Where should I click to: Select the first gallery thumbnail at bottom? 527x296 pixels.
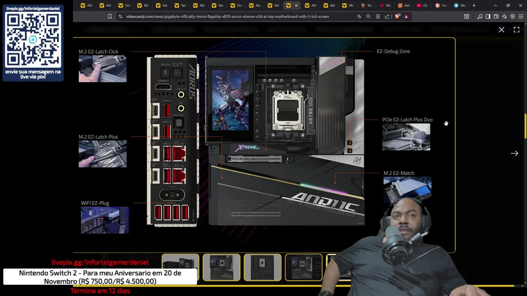click(x=180, y=267)
